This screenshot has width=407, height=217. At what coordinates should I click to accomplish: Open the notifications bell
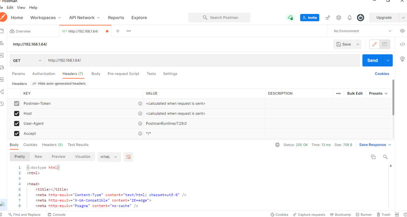point(349,18)
